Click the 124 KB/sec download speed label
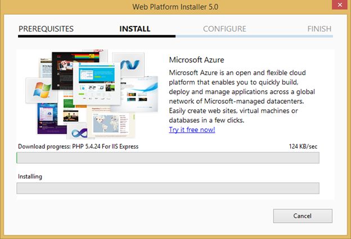 click(x=304, y=146)
